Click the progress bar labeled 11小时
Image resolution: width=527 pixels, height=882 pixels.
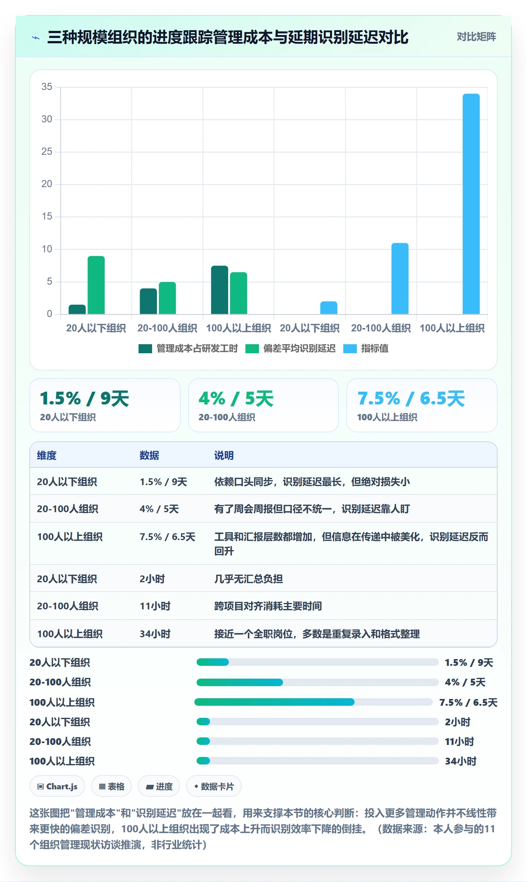[317, 741]
